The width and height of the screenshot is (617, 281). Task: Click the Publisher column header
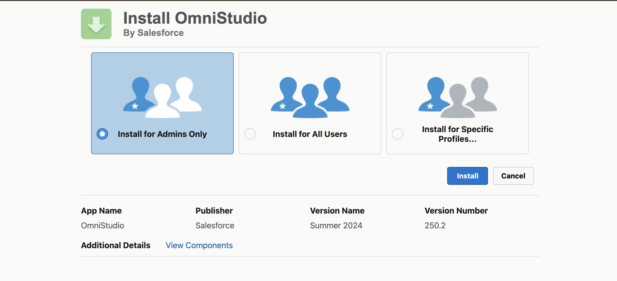click(x=214, y=211)
